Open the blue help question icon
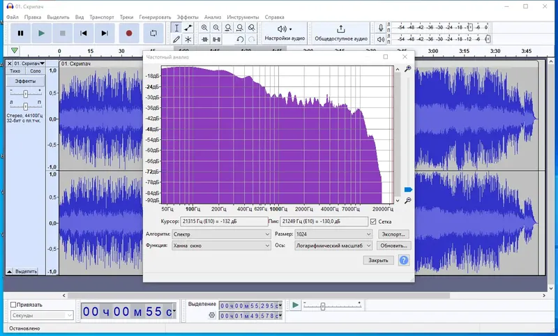Screen dimensions: 558x336 point(404,260)
